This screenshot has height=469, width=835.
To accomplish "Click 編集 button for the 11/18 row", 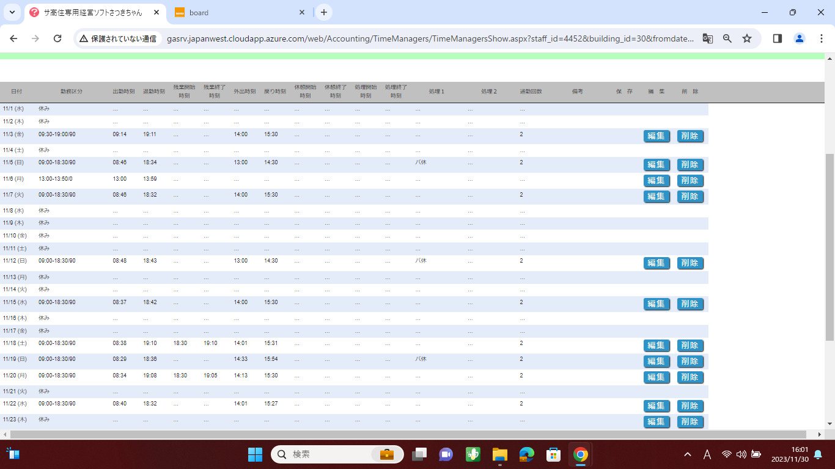I will pyautogui.click(x=657, y=346).
